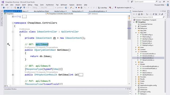The height and width of the screenshot is (95, 170).
Task: Select IdeasContext.cs in Solution Explorer
Action: coord(147,73)
